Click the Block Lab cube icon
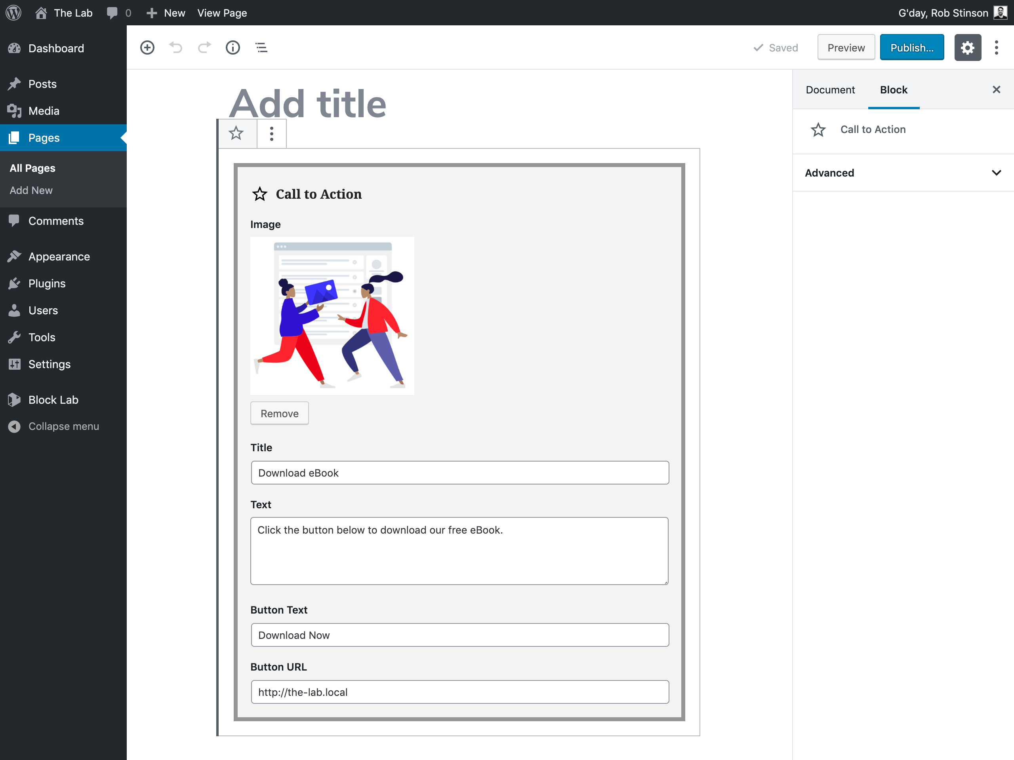This screenshot has height=760, width=1014. pos(14,400)
